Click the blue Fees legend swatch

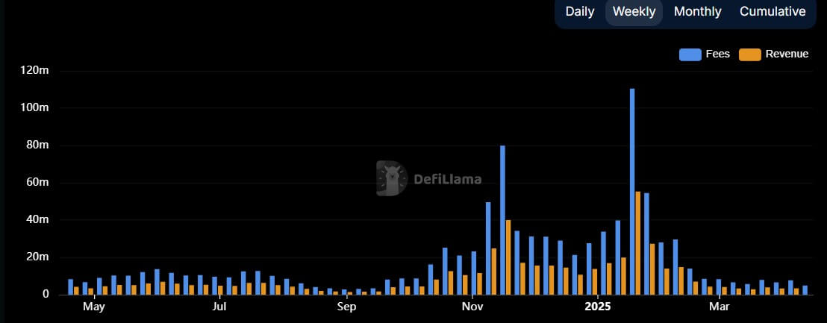tap(690, 54)
